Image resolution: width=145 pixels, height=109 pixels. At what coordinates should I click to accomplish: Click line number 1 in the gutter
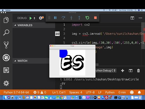[64, 25]
